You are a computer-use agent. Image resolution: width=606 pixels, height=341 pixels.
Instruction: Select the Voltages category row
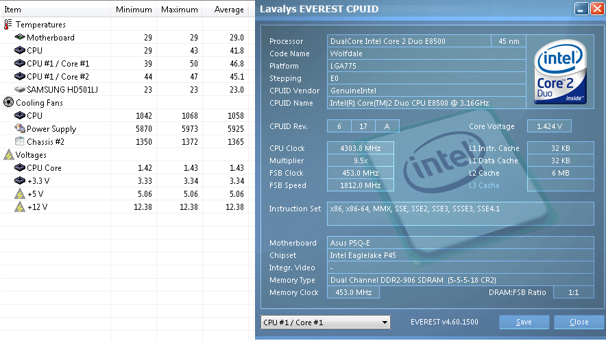coord(31,154)
